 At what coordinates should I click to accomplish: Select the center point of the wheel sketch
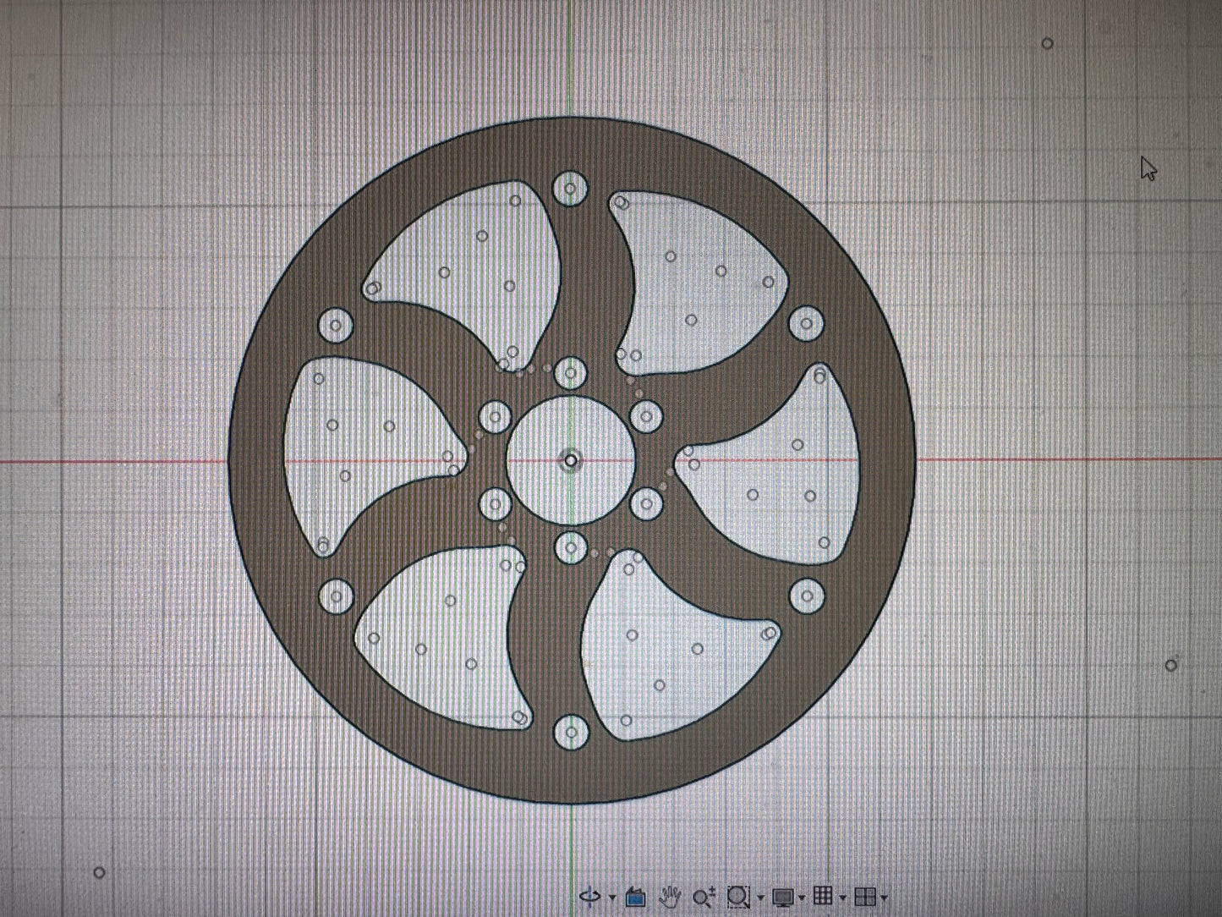coord(573,459)
